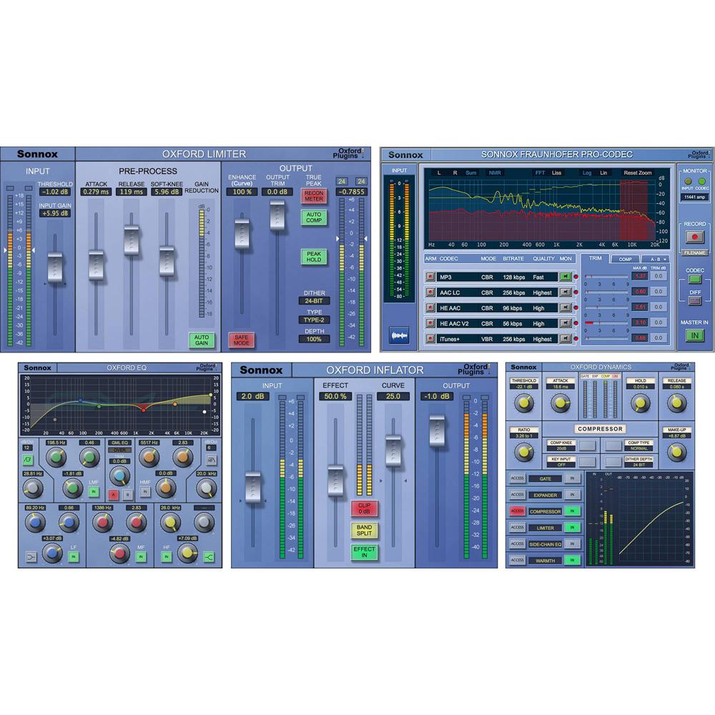The height and width of the screenshot is (715, 715).
Task: Toggle the LMF band IN button
Action: pos(94,492)
